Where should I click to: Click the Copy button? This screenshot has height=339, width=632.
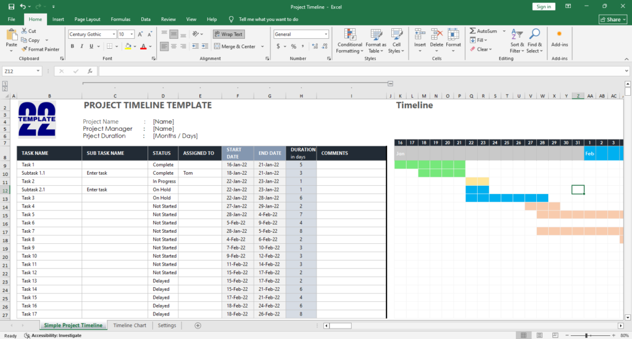(x=31, y=40)
